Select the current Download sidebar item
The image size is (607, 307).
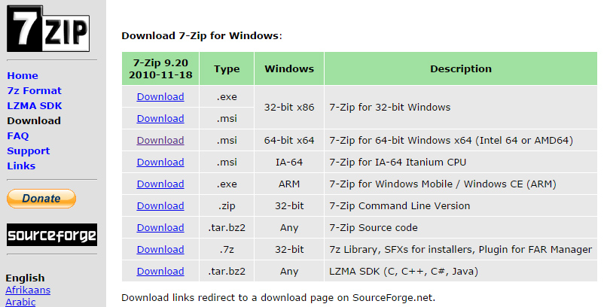point(34,120)
